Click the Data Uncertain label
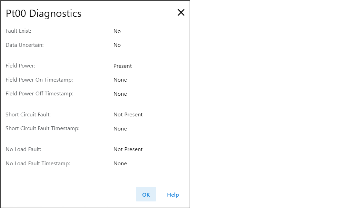The width and height of the screenshot is (362, 209). click(x=24, y=45)
